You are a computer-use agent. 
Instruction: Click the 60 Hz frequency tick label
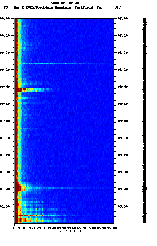(74, 228)
